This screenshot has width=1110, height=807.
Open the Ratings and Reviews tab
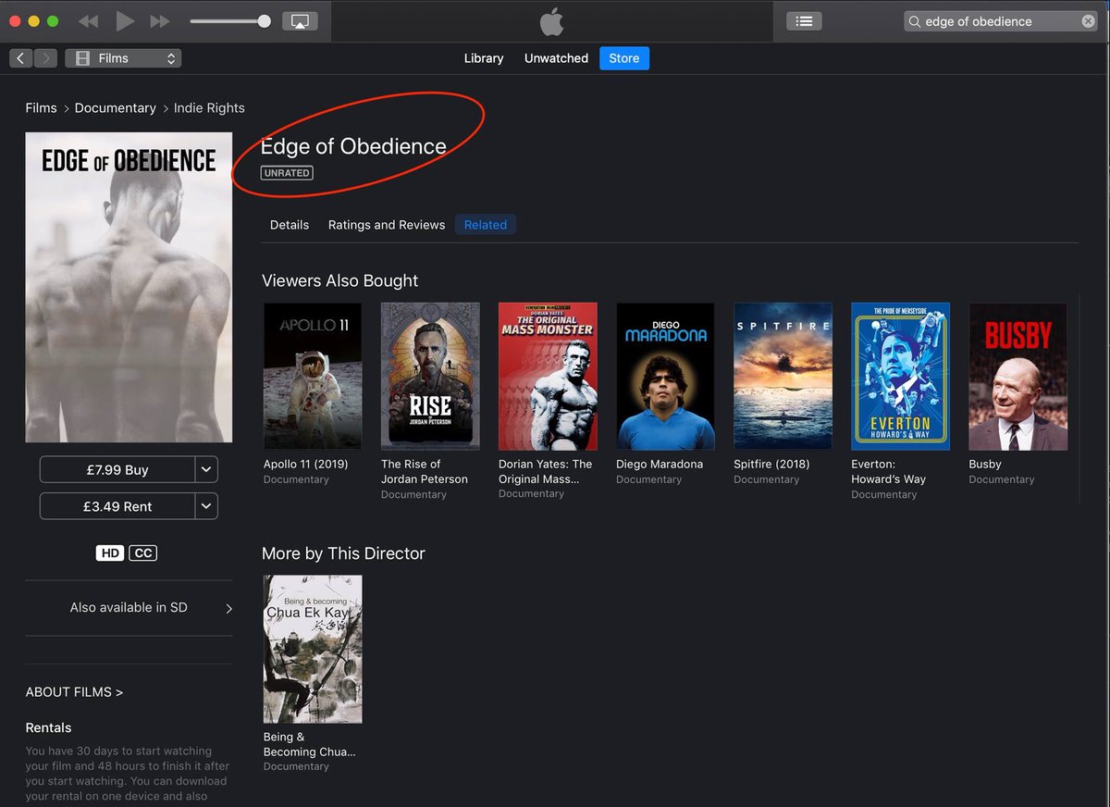coord(387,225)
